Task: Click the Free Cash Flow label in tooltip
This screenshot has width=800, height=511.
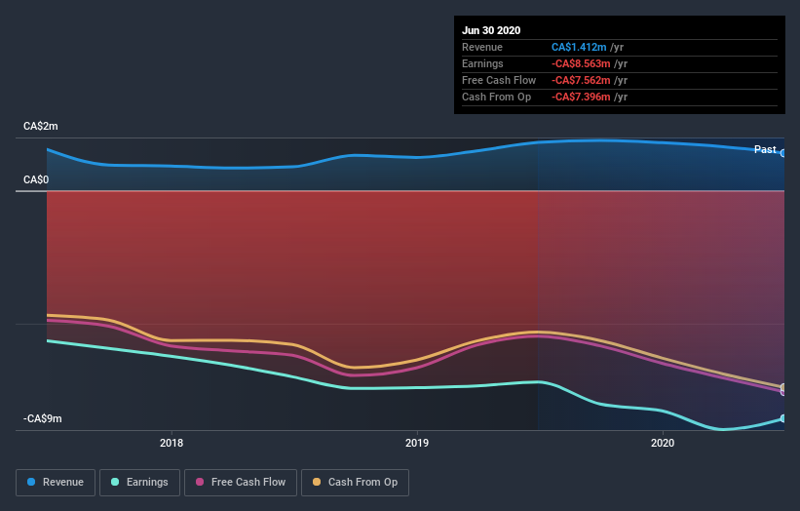Action: 499,80
